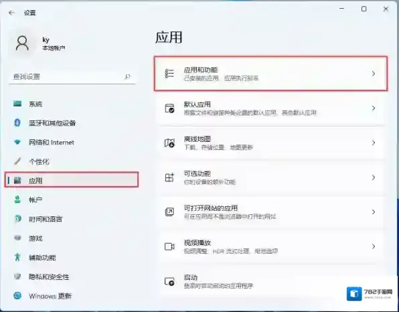Click the 应用 sidebar icon
This screenshot has height=312, width=399.
(x=17, y=180)
